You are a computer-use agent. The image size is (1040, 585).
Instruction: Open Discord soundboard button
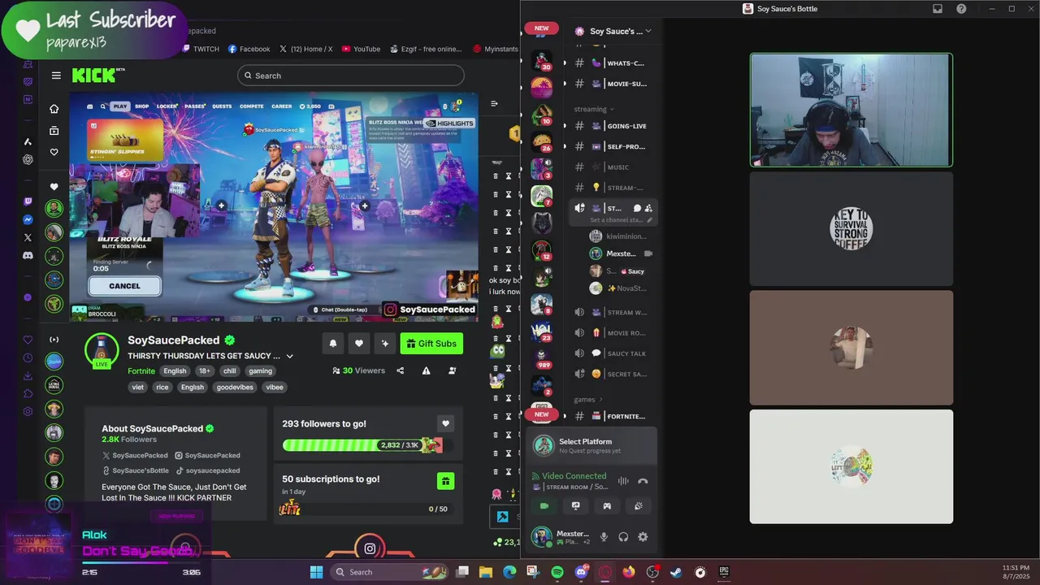click(639, 506)
